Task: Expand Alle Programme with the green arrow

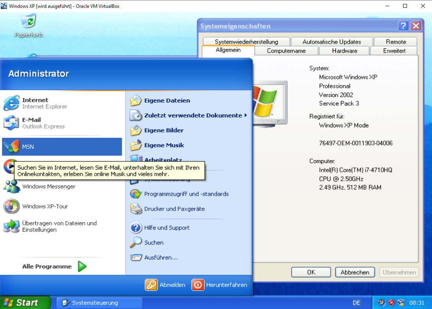Action: (82, 266)
